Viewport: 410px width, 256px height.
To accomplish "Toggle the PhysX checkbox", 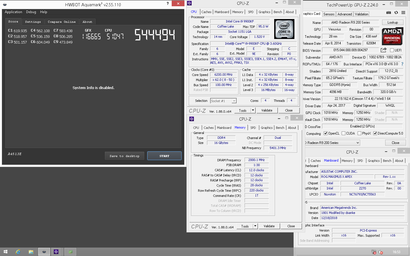I will pos(359,133).
